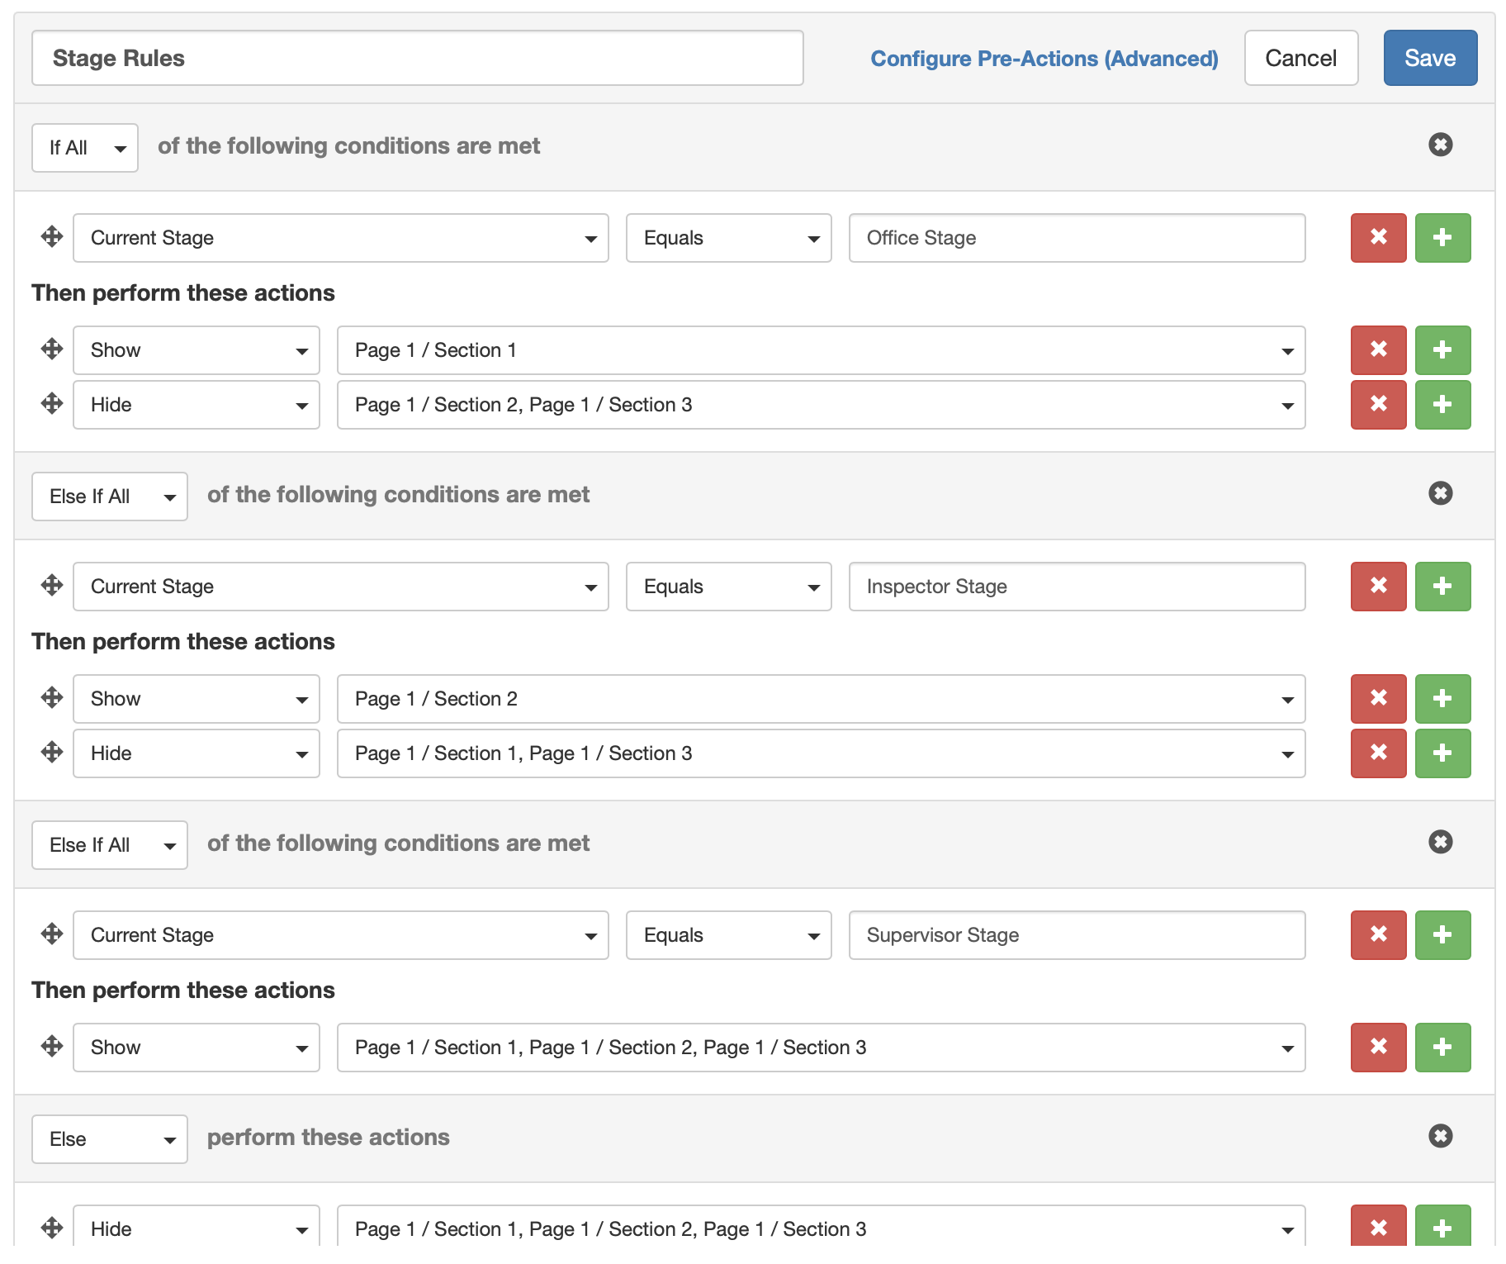The height and width of the screenshot is (1264, 1506).
Task: Click the Cancel button
Action: [x=1300, y=58]
